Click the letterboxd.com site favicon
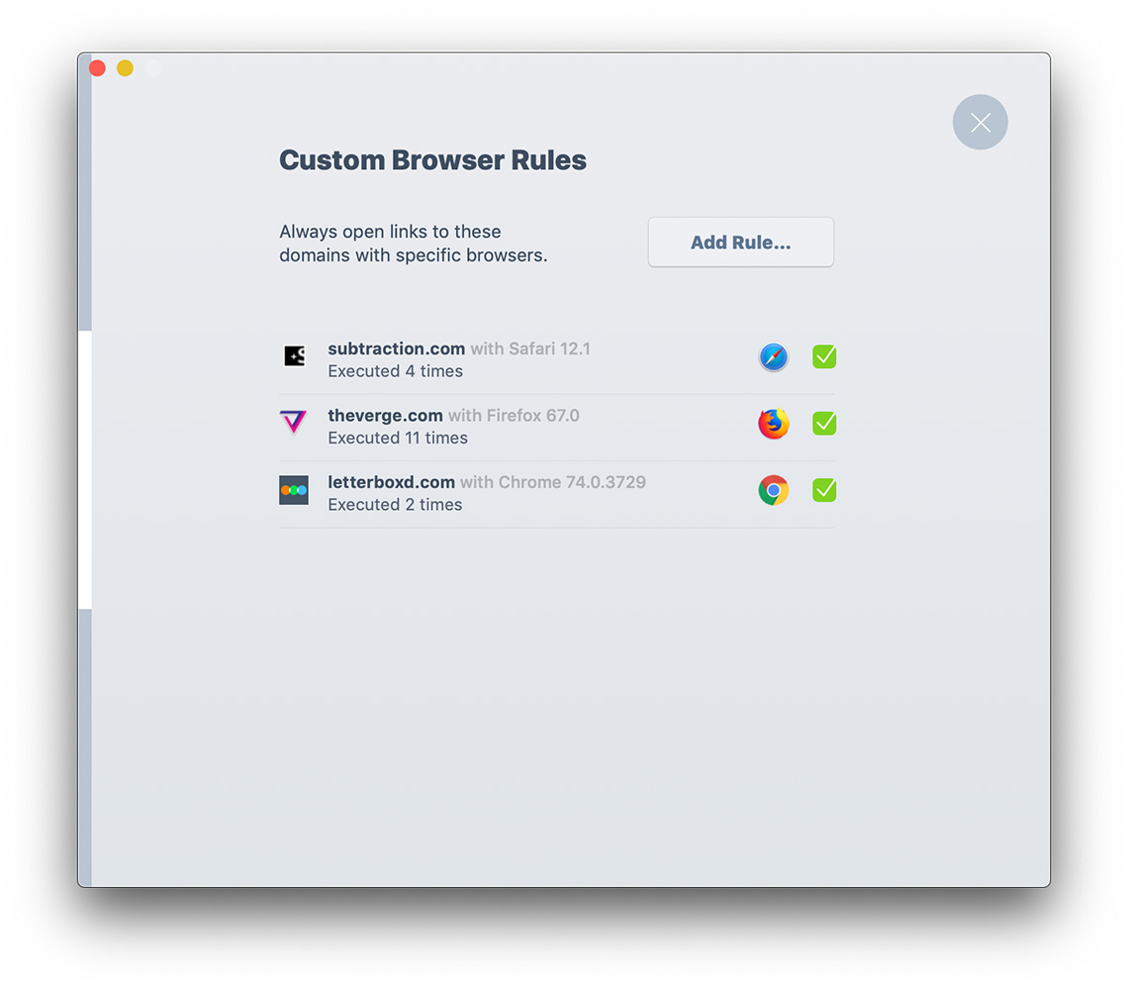The height and width of the screenshot is (990, 1128). tap(294, 490)
